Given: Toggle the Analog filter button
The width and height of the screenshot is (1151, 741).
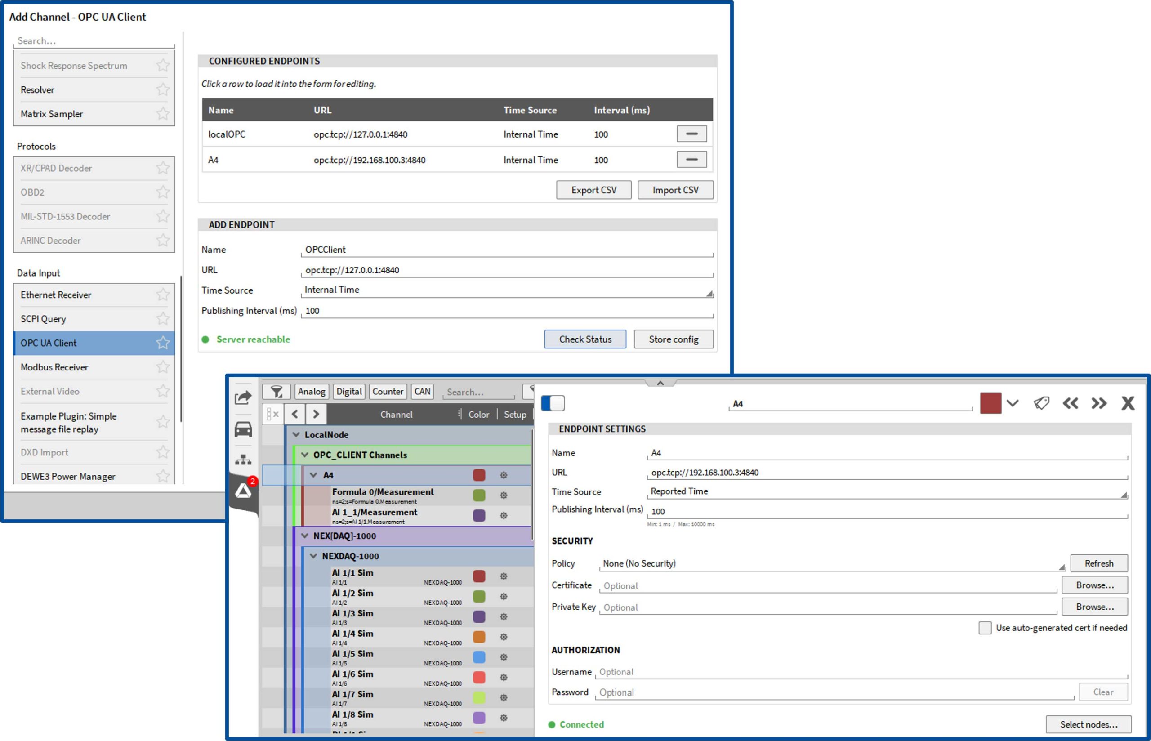Looking at the screenshot, I should (311, 392).
